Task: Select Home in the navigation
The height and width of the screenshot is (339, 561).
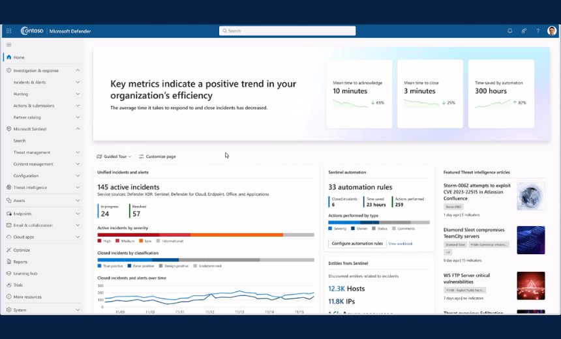Action: pos(19,57)
